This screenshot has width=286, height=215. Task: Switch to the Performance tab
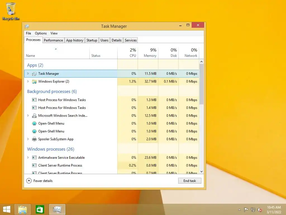pos(53,40)
